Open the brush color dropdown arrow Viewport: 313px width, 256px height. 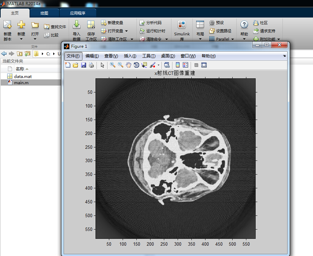(x=158, y=65)
